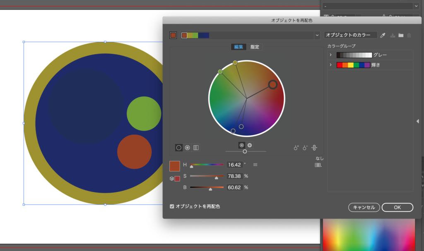
Task: Click the S saturation slider handle
Action: tap(216, 178)
